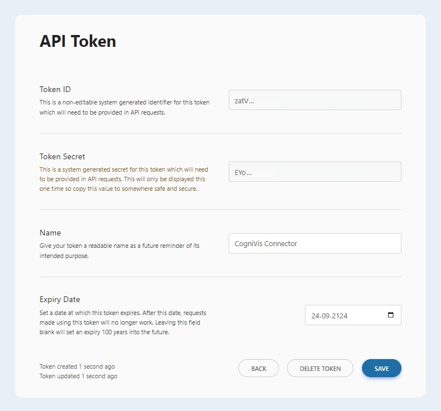Screen dimensions: 441x411
Task: Click the Token Secret warning description text
Action: (x=124, y=179)
